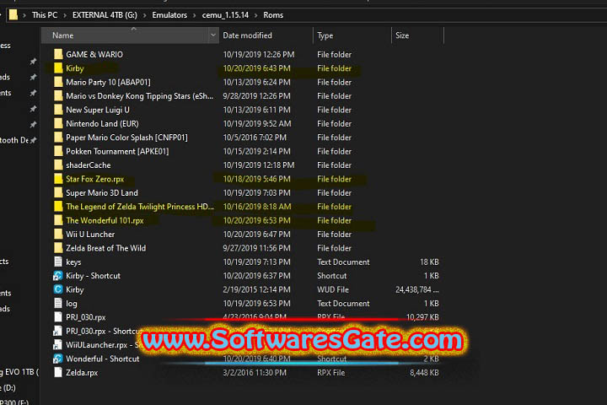Click 'shaderCache' folder name

pyautogui.click(x=89, y=165)
